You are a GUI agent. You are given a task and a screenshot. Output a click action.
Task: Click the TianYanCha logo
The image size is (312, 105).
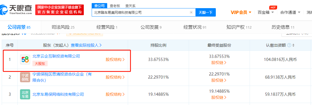tap(16, 10)
